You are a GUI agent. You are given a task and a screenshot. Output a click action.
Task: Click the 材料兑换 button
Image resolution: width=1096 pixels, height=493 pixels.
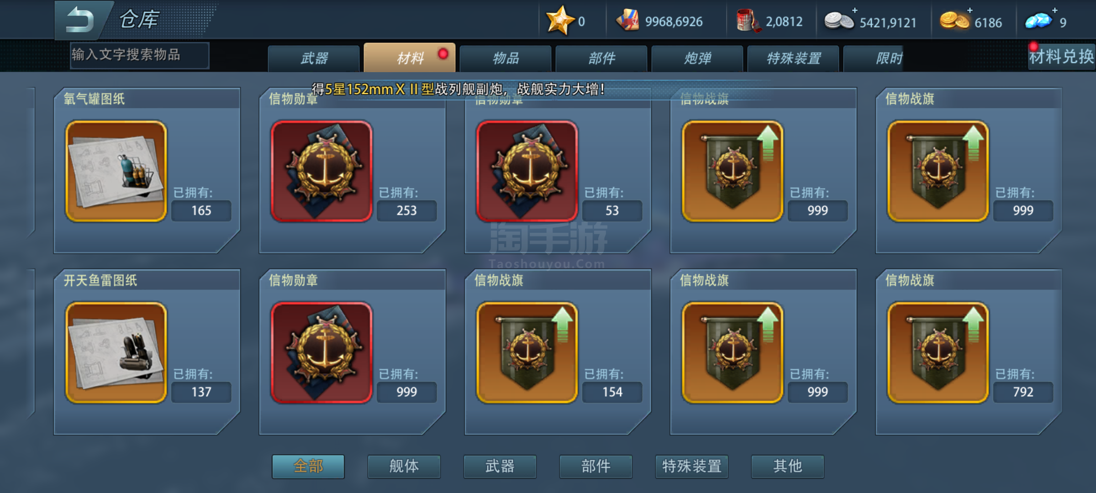pos(1061,57)
